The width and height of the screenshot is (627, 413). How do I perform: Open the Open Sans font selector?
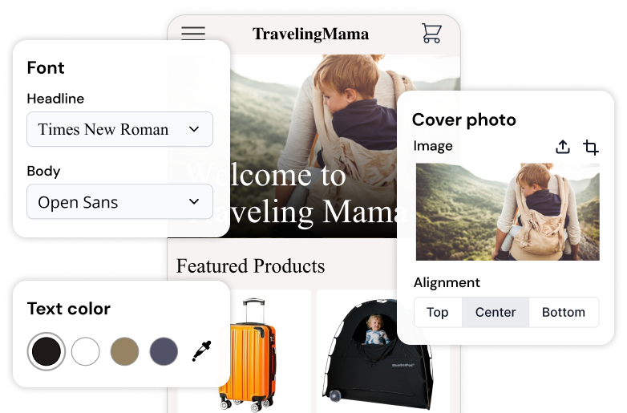(x=119, y=201)
